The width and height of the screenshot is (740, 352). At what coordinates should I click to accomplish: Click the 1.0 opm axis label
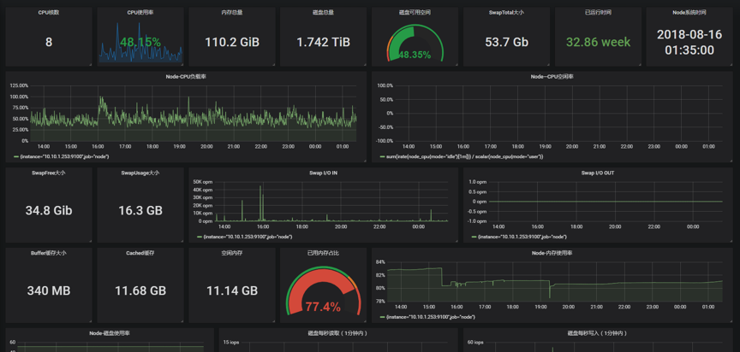(x=477, y=182)
